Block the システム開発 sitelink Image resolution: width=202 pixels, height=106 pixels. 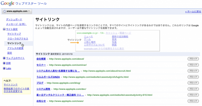193,89
